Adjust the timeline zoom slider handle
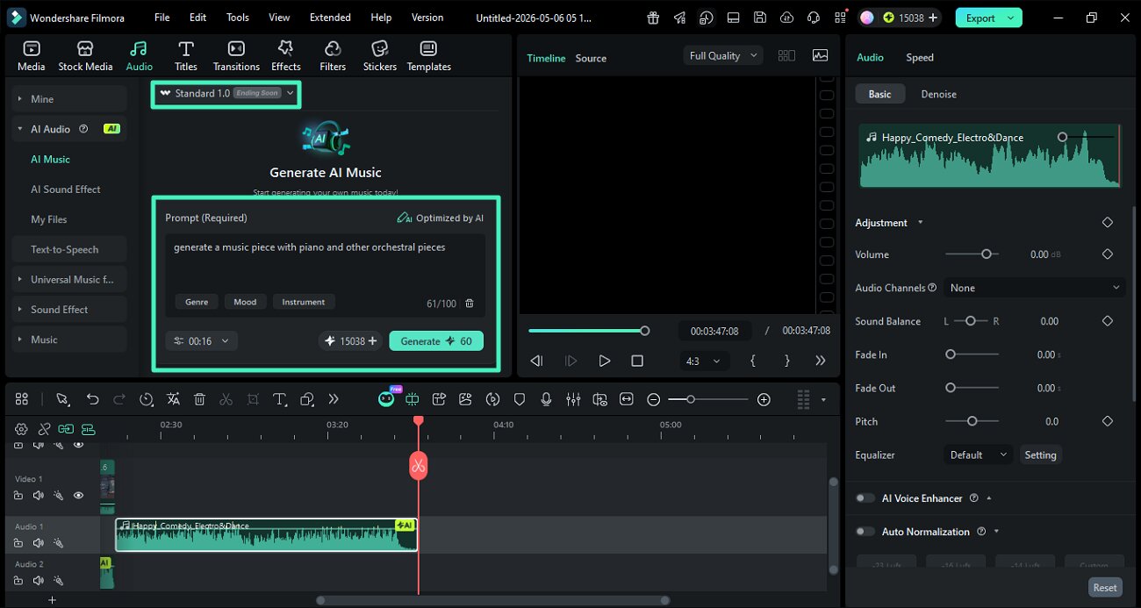The width and height of the screenshot is (1141, 608). pos(691,399)
